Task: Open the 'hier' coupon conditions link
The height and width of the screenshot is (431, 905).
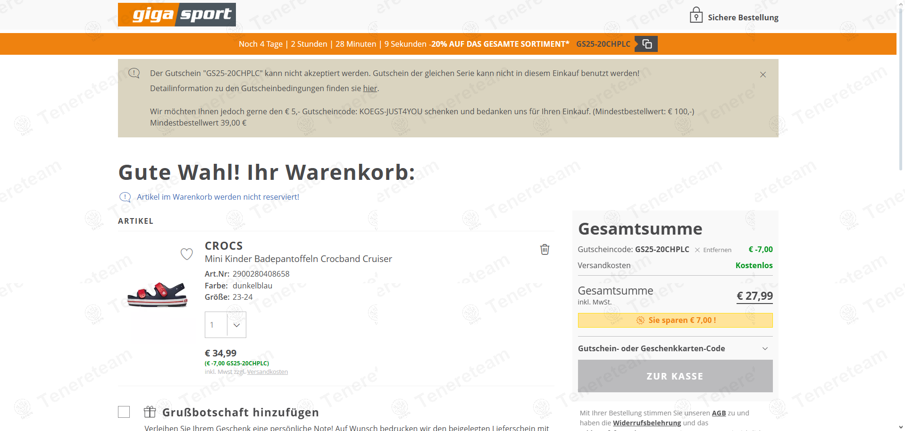Action: point(370,88)
